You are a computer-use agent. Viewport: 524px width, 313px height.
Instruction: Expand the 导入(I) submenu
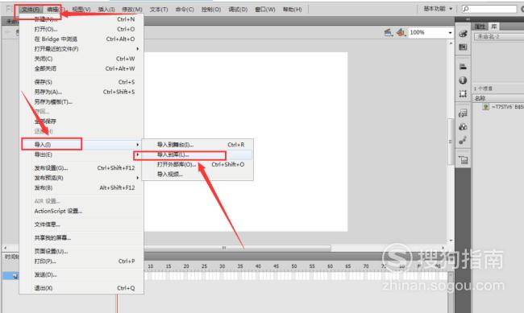82,145
